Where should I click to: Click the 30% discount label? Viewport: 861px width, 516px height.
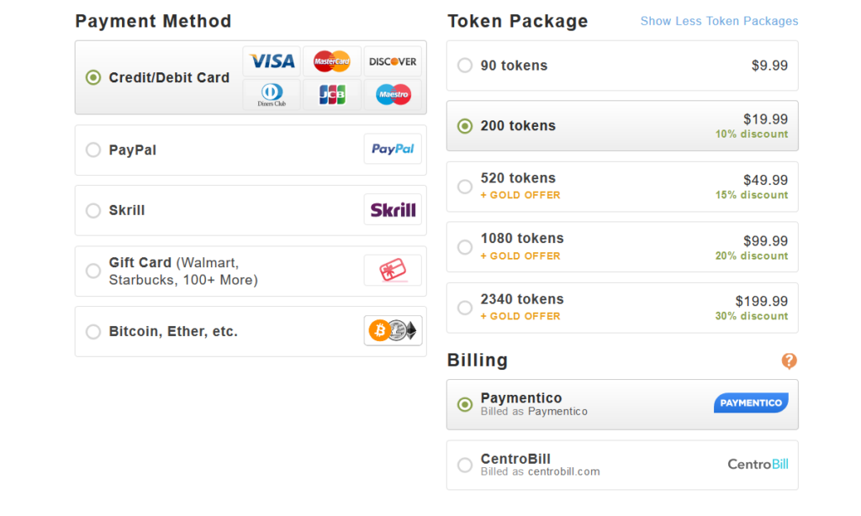click(x=751, y=316)
